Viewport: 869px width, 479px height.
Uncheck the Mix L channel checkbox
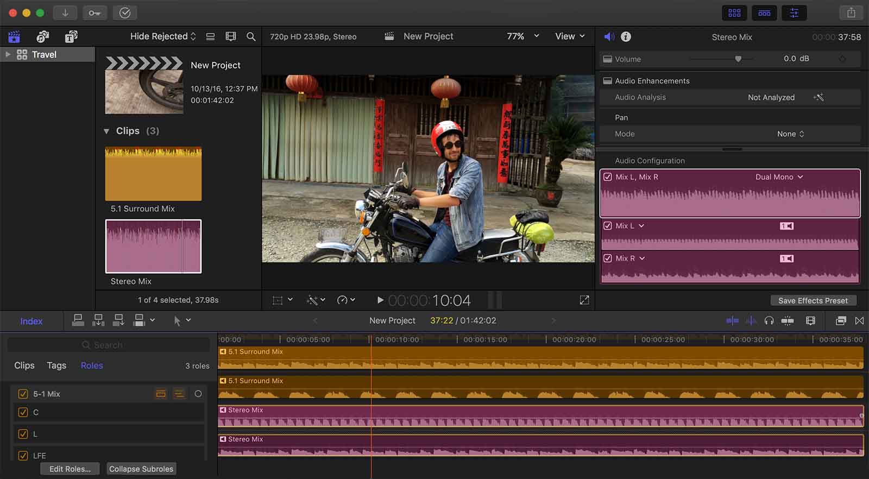pyautogui.click(x=608, y=226)
